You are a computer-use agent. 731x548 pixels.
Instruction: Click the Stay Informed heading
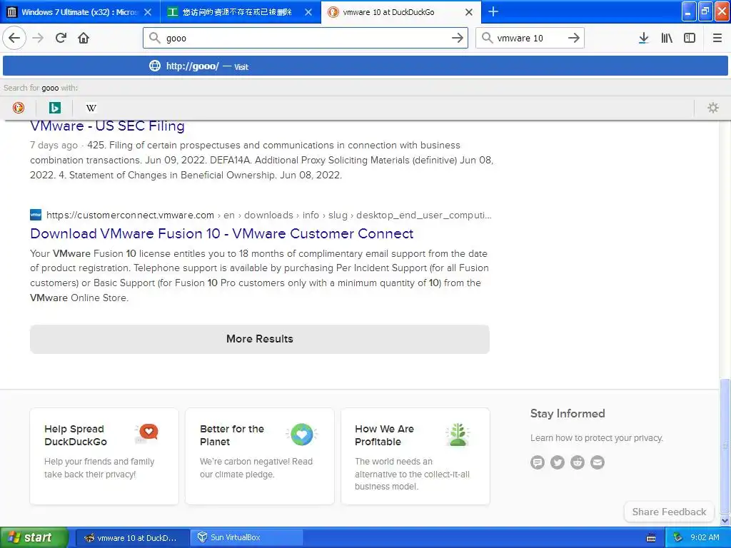tap(568, 413)
